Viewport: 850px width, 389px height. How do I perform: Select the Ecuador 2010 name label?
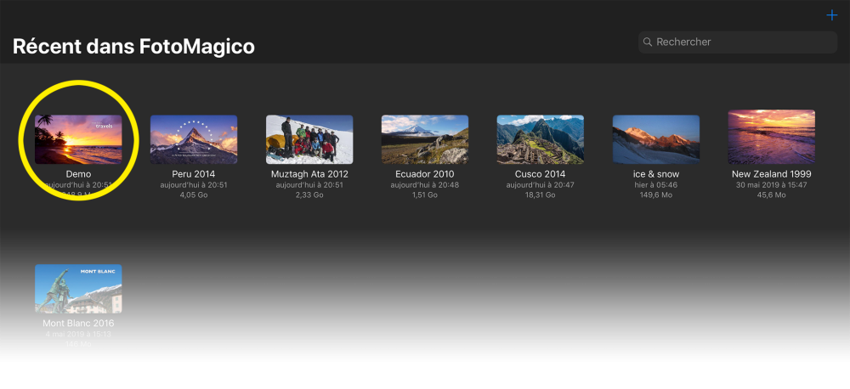[x=425, y=174]
